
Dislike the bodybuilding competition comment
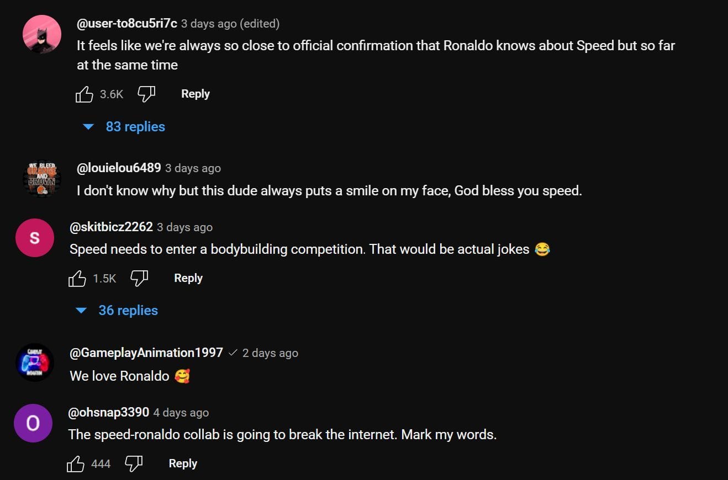139,279
